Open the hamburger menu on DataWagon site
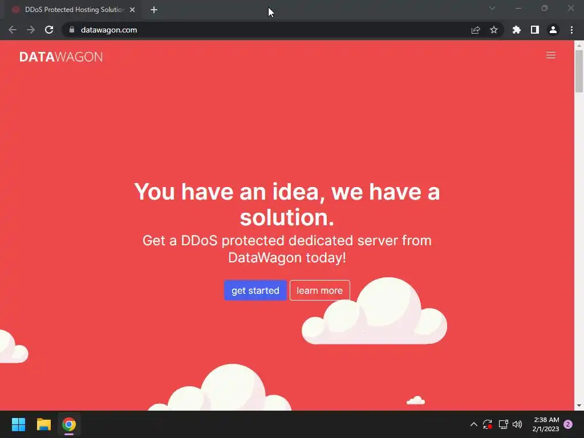This screenshot has width=584, height=438. 550,55
